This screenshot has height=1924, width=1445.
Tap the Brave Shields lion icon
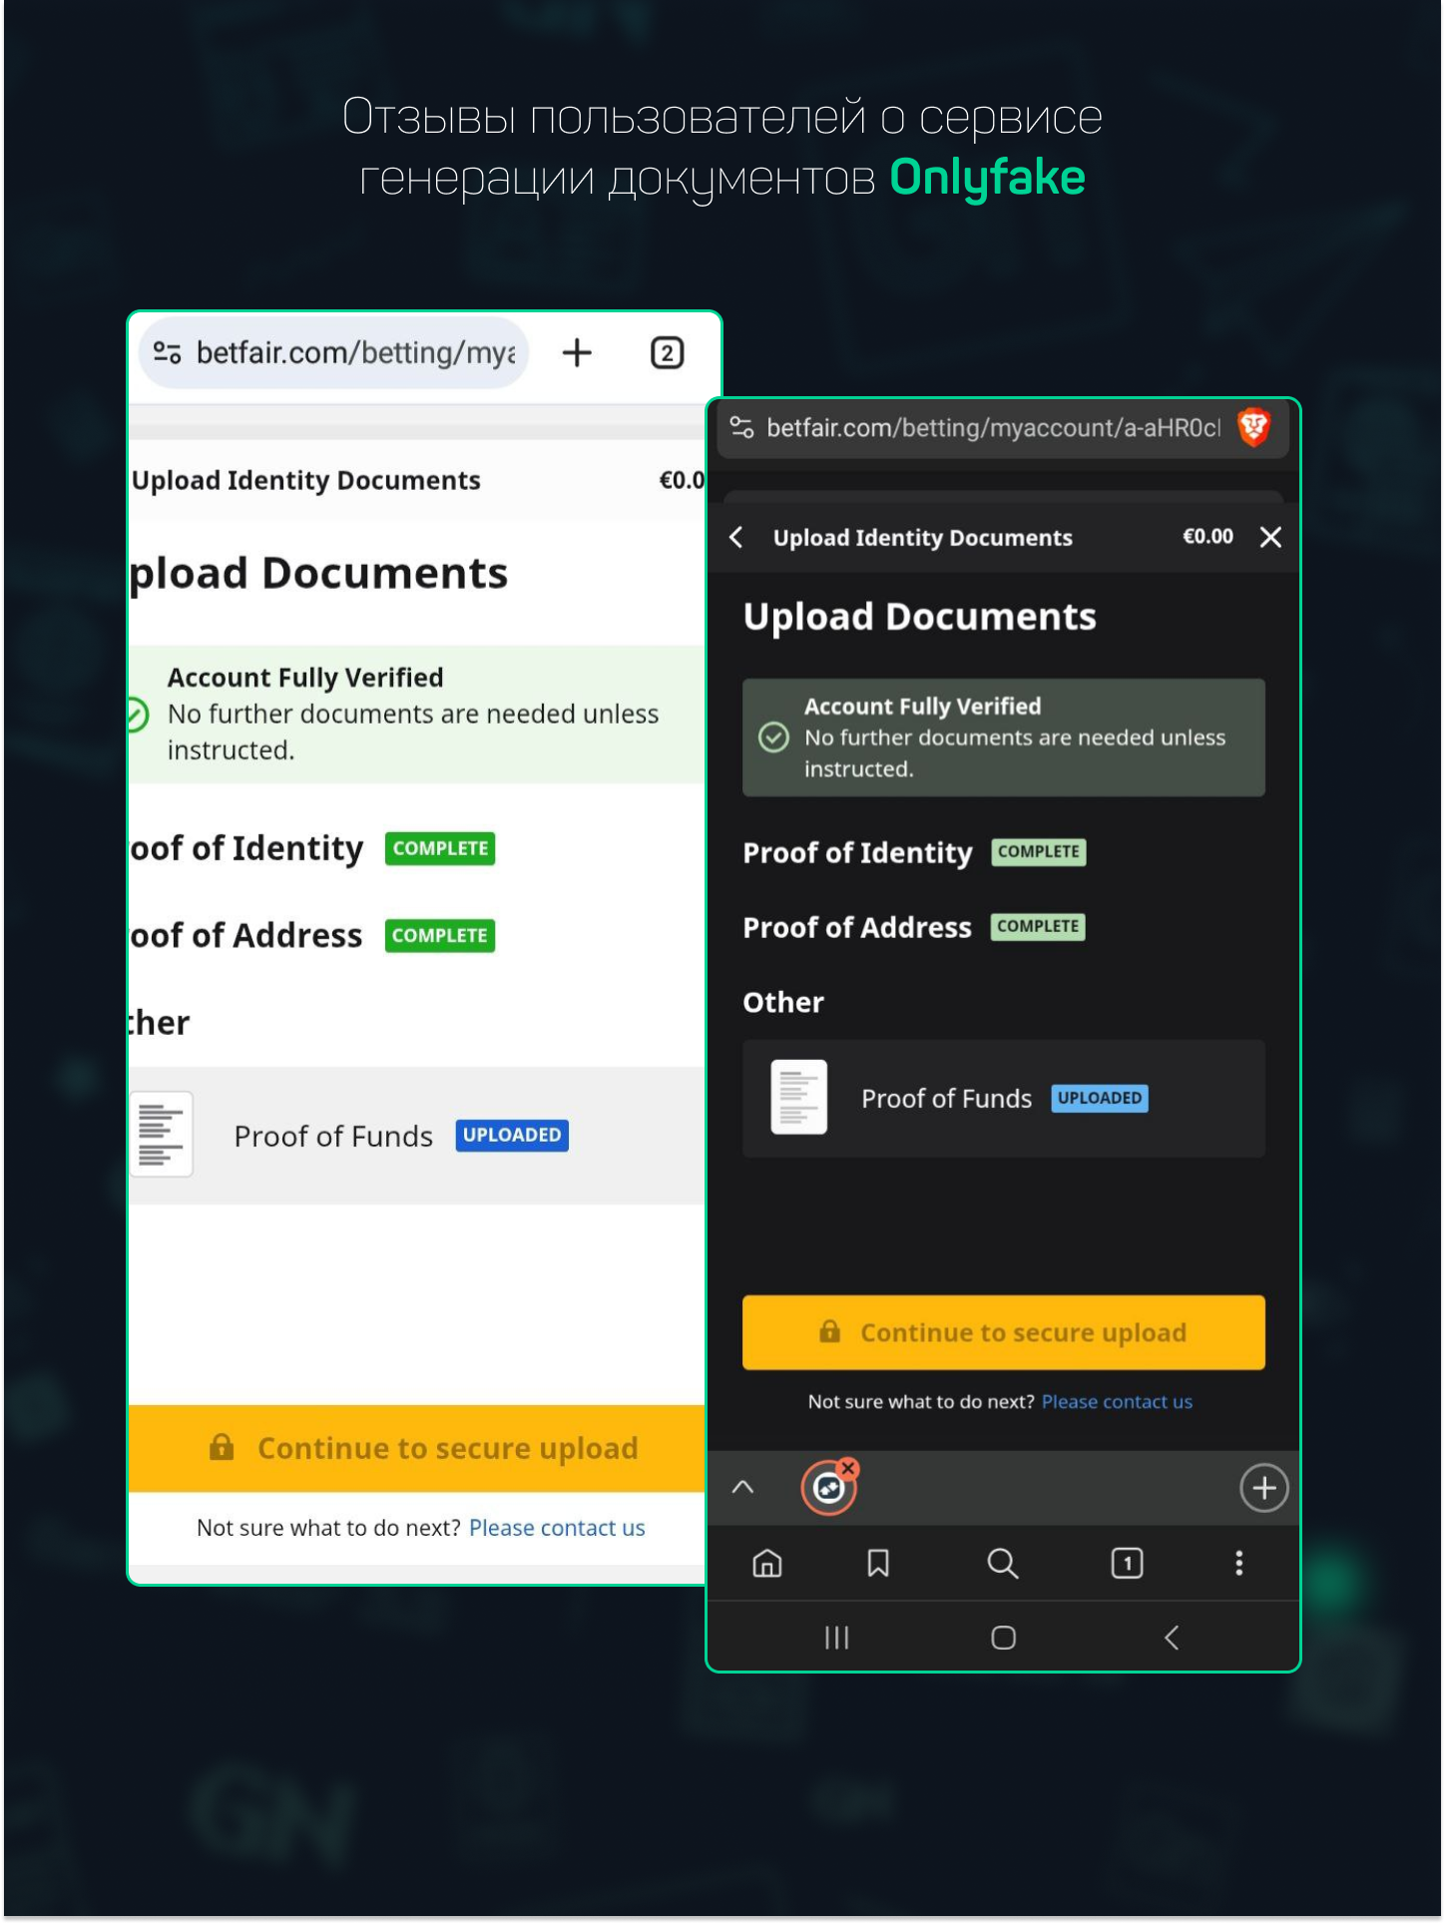[x=1253, y=428]
